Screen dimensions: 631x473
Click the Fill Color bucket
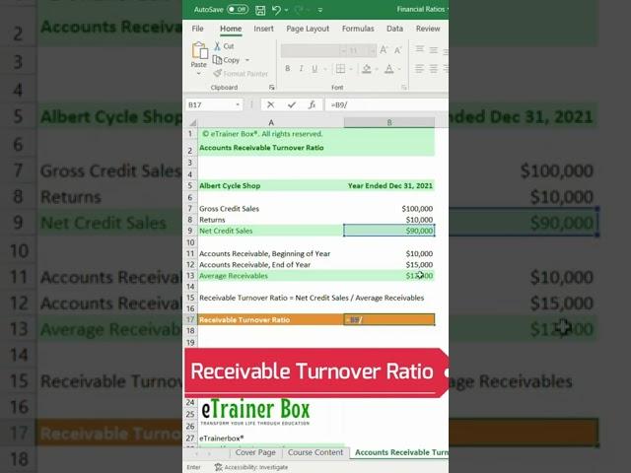[366, 69]
